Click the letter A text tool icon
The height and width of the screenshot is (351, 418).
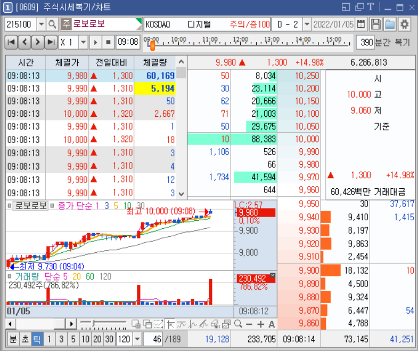click(272, 324)
